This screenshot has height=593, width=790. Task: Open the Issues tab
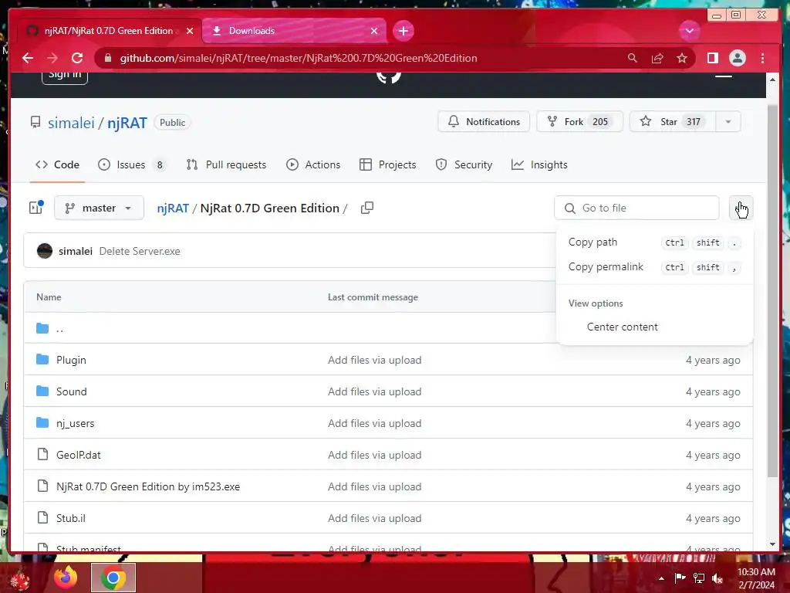click(x=132, y=165)
